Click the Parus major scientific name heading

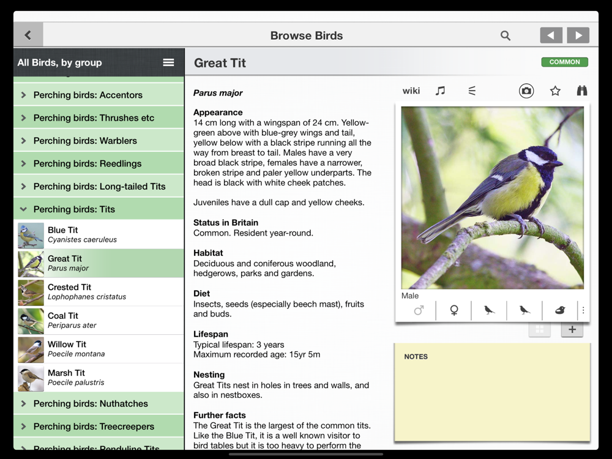click(x=218, y=93)
